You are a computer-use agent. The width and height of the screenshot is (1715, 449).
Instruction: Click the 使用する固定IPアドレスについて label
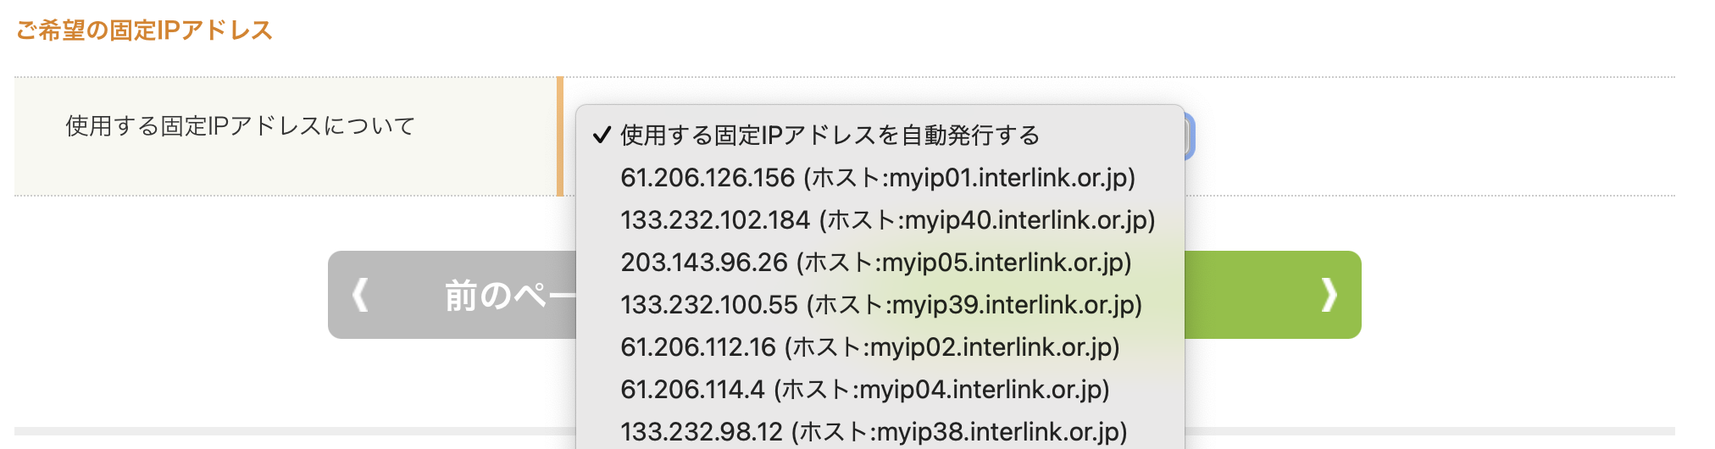click(241, 126)
